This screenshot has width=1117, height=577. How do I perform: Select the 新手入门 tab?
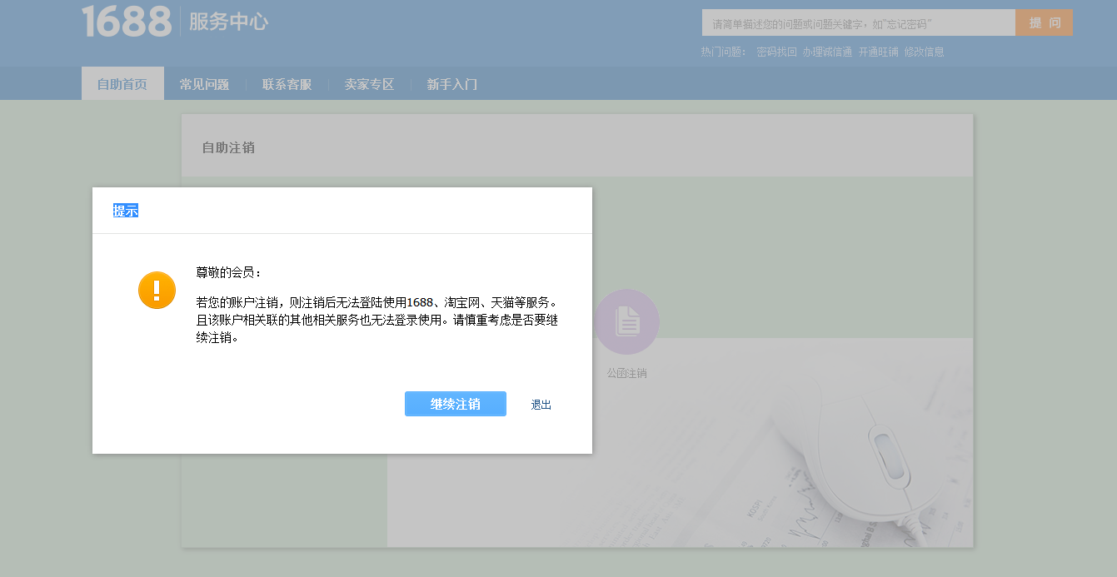pos(451,84)
